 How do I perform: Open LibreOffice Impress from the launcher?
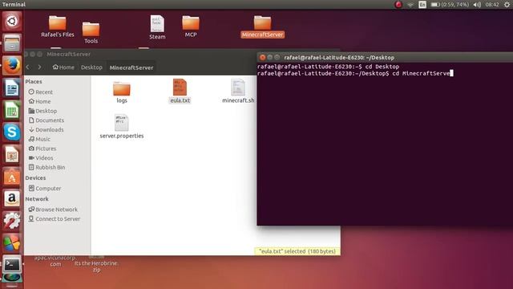coord(12,154)
